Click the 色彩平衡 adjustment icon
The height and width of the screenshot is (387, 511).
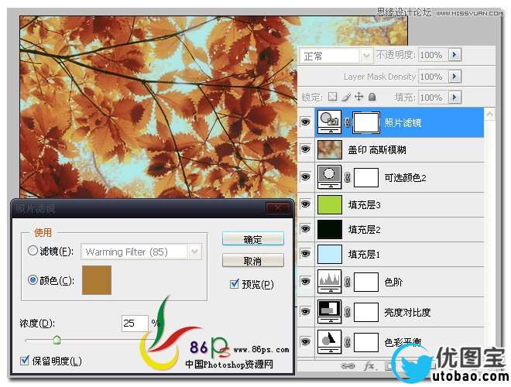[x=329, y=341]
